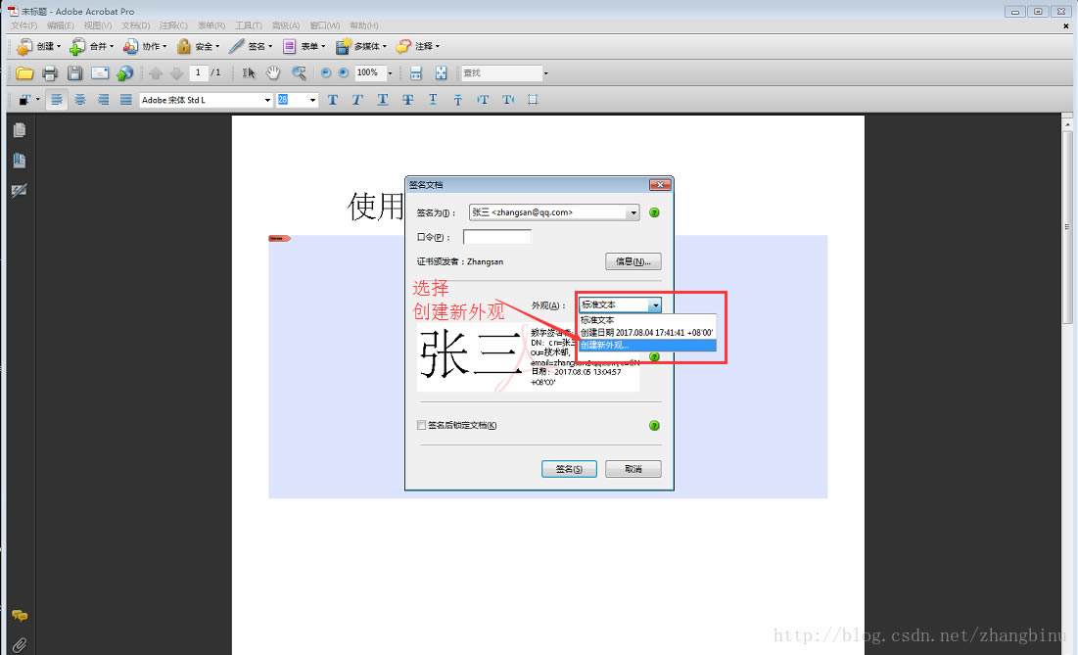
Task: Open the Bookmarks panel in left sidebar
Action: click(20, 161)
